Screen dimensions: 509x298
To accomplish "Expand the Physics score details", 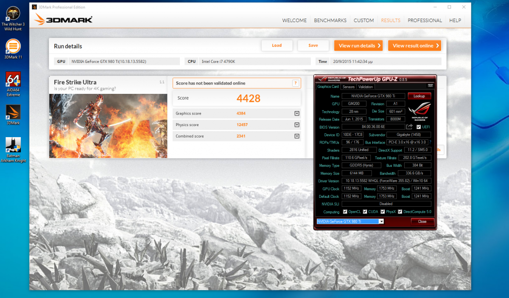I will 297,125.
